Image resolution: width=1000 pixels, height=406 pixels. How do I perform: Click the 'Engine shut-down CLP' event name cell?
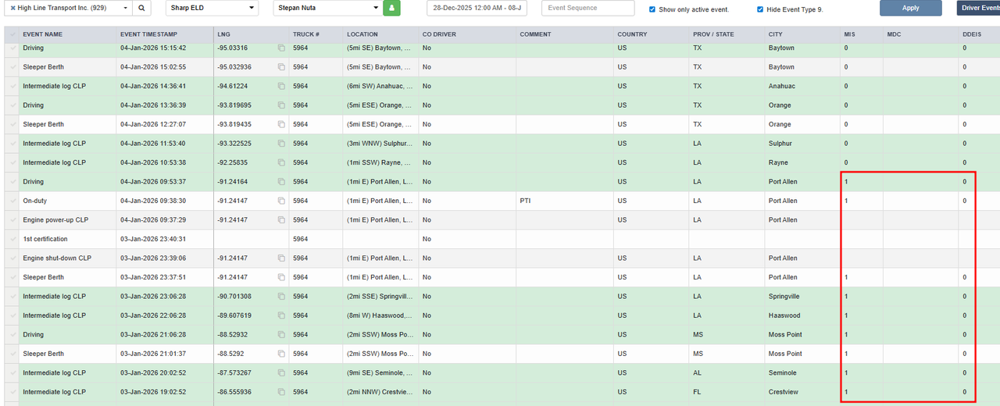pos(68,258)
